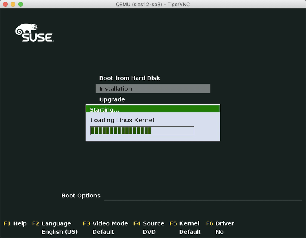Click the No value under Driver

[220, 232]
